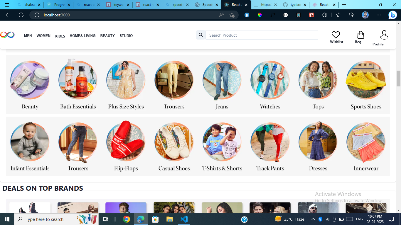The image size is (401, 225).
Task: View site information icon in address bar
Action: [37, 15]
